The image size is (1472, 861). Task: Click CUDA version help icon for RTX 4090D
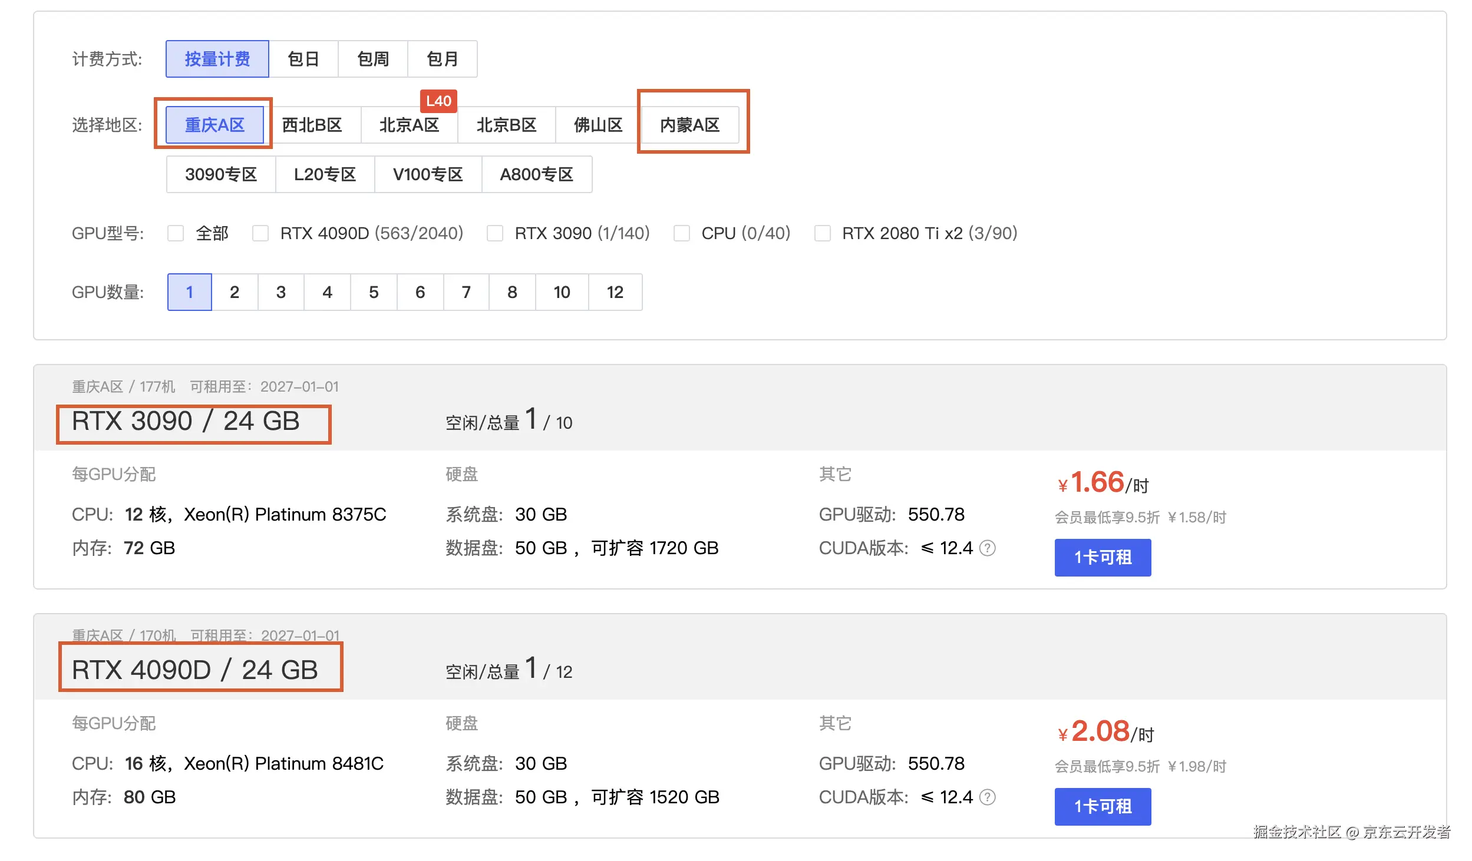[987, 797]
